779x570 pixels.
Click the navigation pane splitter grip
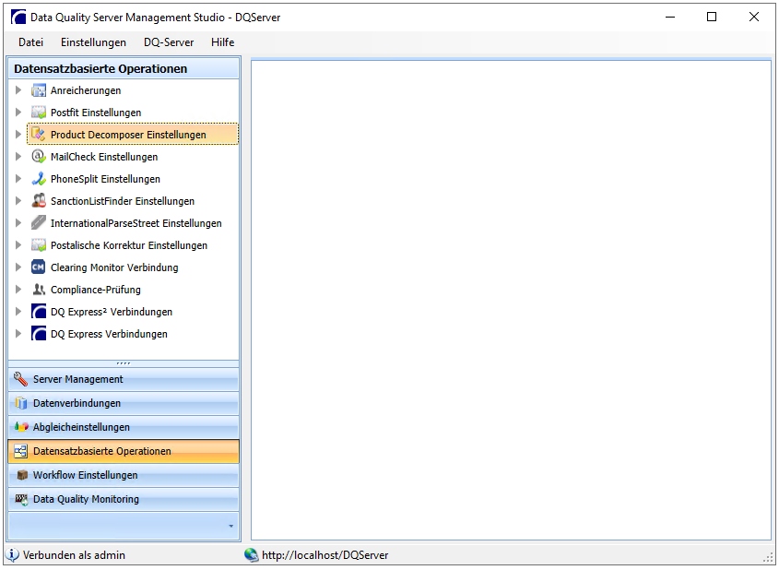point(124,363)
